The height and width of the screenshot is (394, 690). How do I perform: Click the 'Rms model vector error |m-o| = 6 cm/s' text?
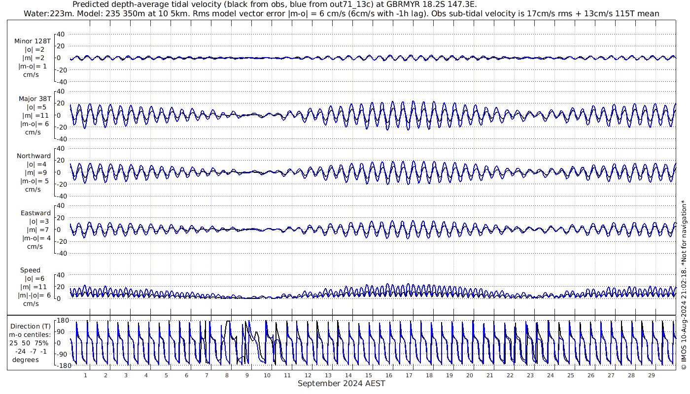pos(269,13)
